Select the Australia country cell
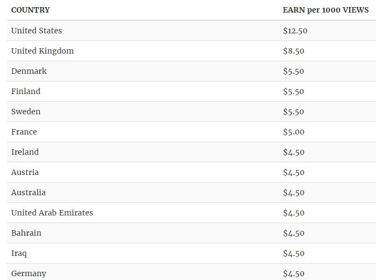376x280 pixels. coord(28,192)
